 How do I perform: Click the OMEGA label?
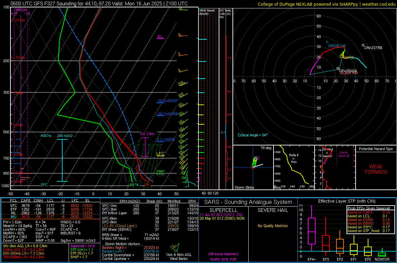pyautogui.click(x=21, y=10)
